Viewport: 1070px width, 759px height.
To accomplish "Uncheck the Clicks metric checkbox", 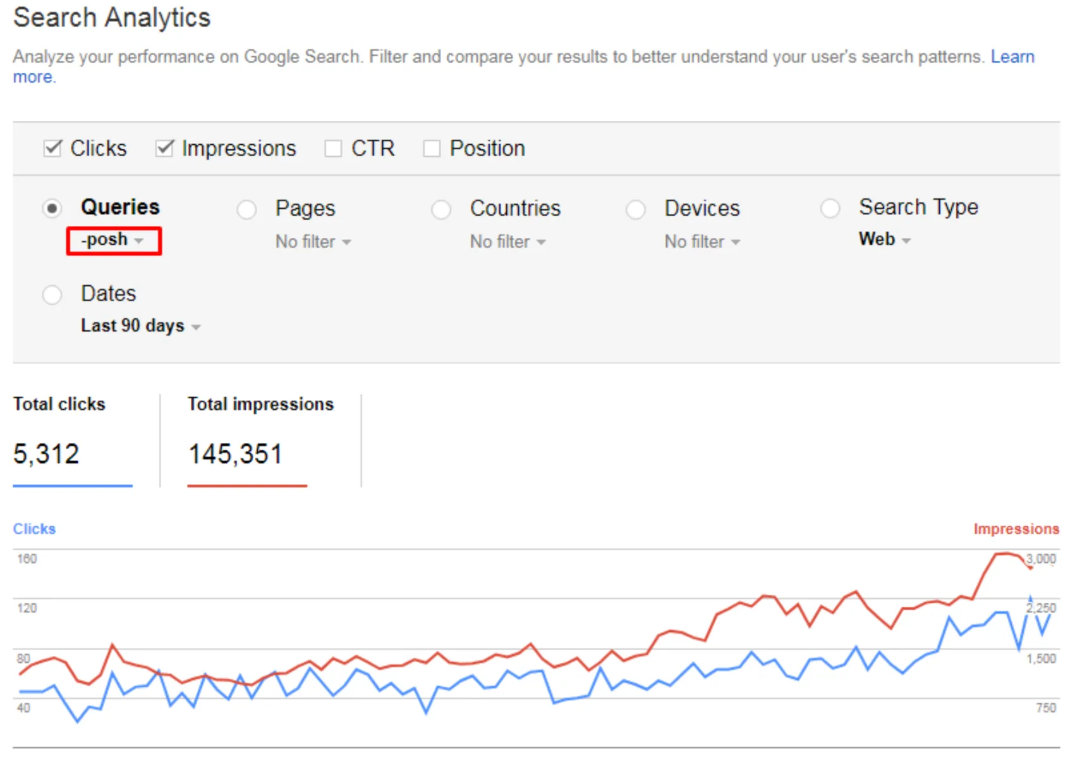I will (x=52, y=149).
